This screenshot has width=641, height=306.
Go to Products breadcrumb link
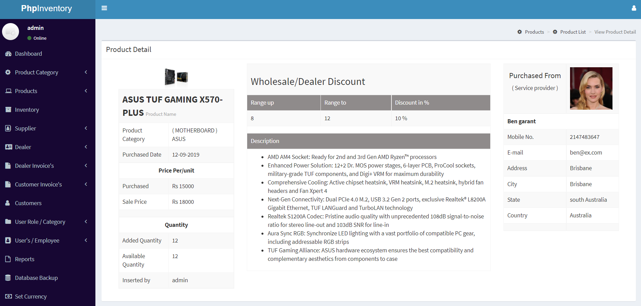pyautogui.click(x=534, y=32)
